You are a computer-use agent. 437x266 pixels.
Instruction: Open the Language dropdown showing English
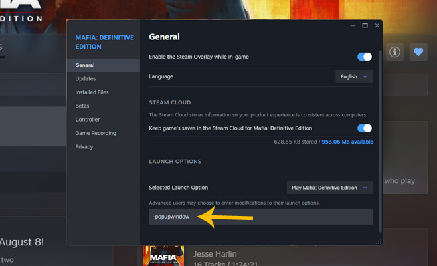(x=354, y=76)
